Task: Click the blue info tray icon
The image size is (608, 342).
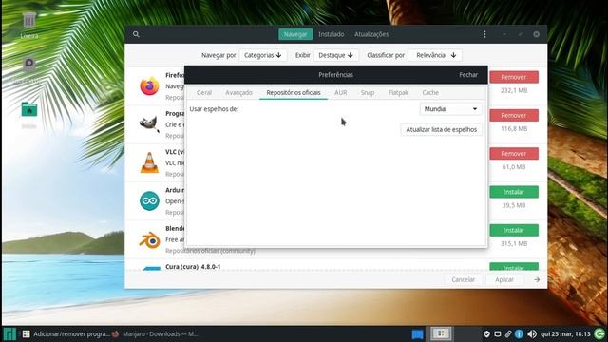Action: [519, 333]
